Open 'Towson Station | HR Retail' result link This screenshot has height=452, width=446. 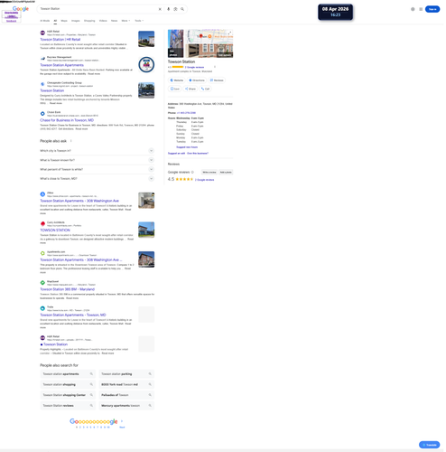pyautogui.click(x=60, y=40)
